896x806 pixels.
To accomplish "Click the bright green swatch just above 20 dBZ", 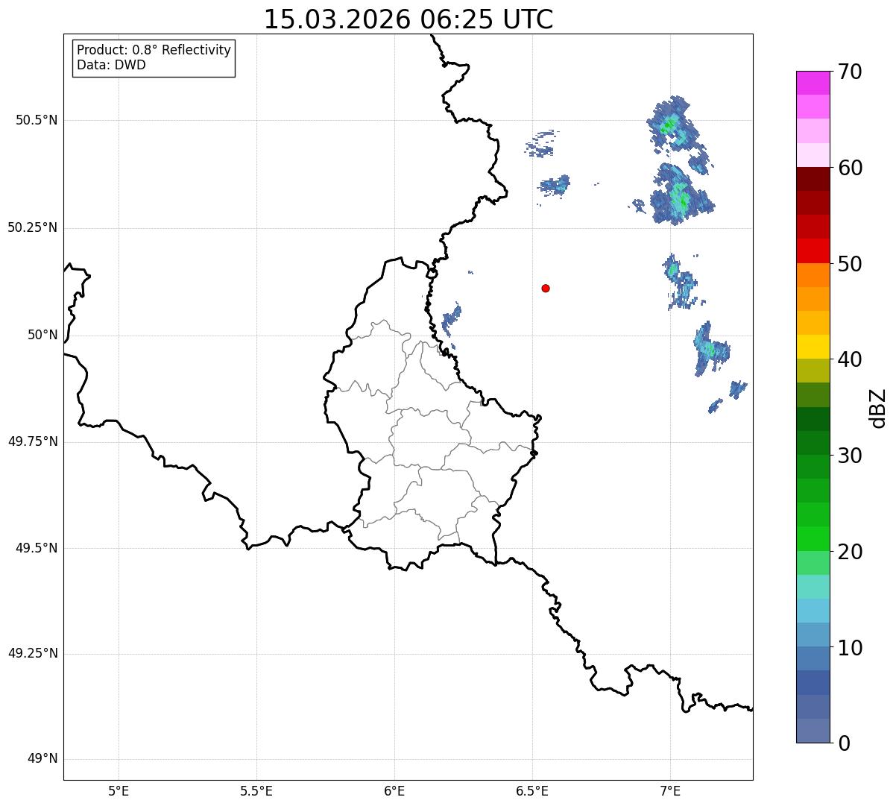I will coord(813,538).
